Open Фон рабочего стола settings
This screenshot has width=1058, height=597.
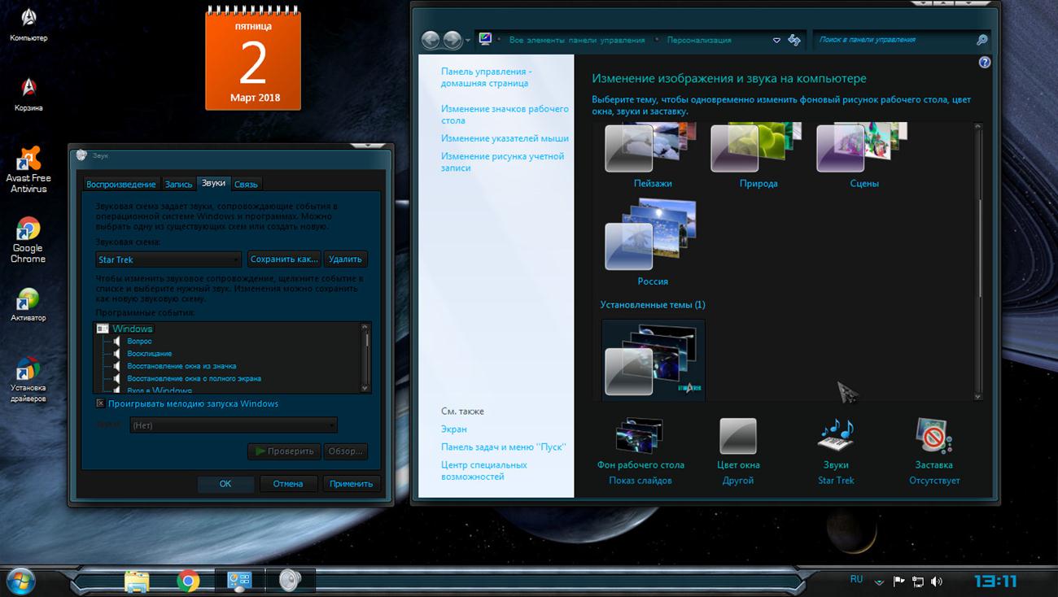point(640,451)
